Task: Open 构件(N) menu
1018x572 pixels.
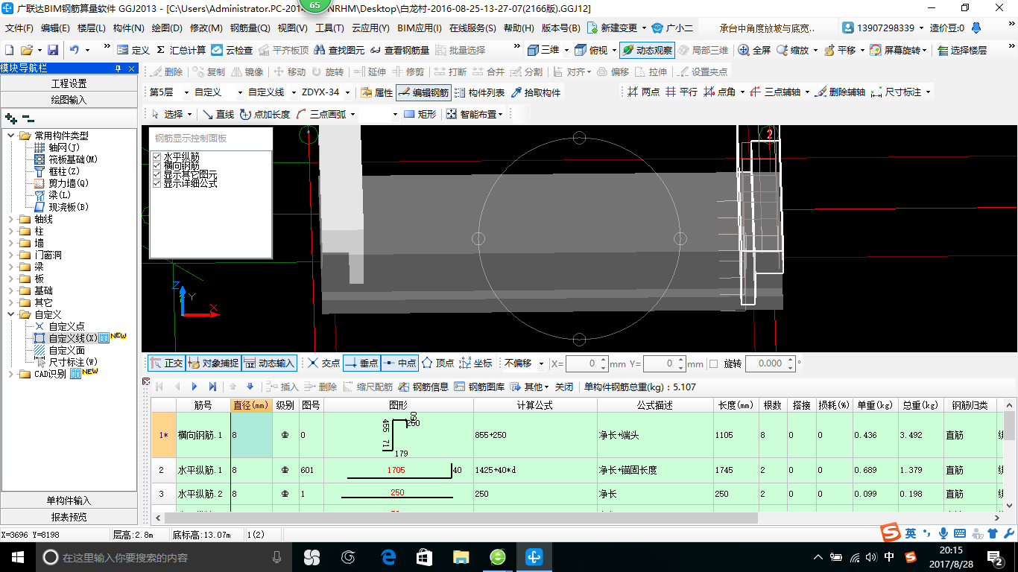Action: [129, 28]
